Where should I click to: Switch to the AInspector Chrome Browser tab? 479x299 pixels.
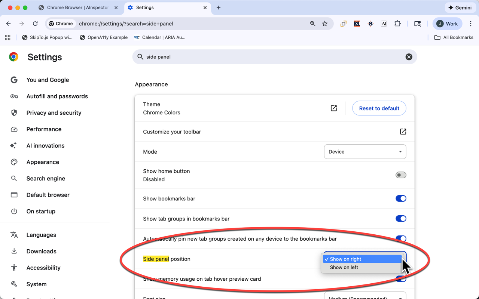tap(77, 7)
